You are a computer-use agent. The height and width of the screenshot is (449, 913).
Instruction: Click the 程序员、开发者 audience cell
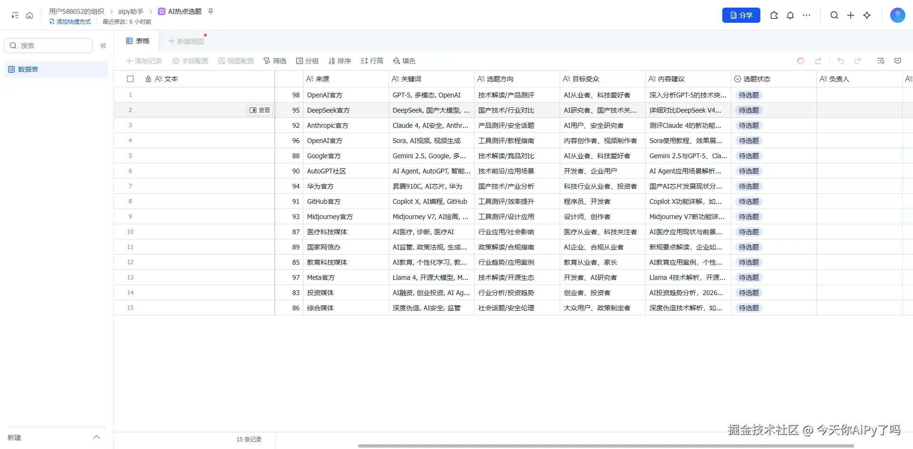click(602, 201)
